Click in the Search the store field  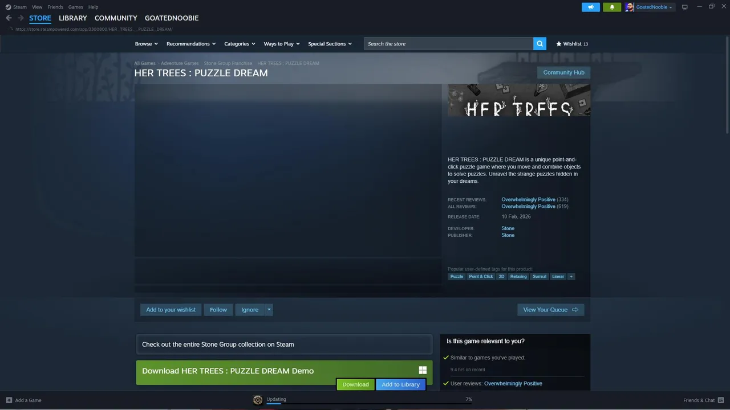448,44
